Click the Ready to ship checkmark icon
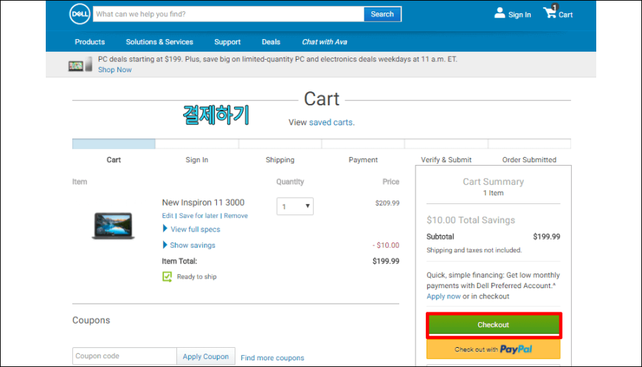 tap(167, 276)
